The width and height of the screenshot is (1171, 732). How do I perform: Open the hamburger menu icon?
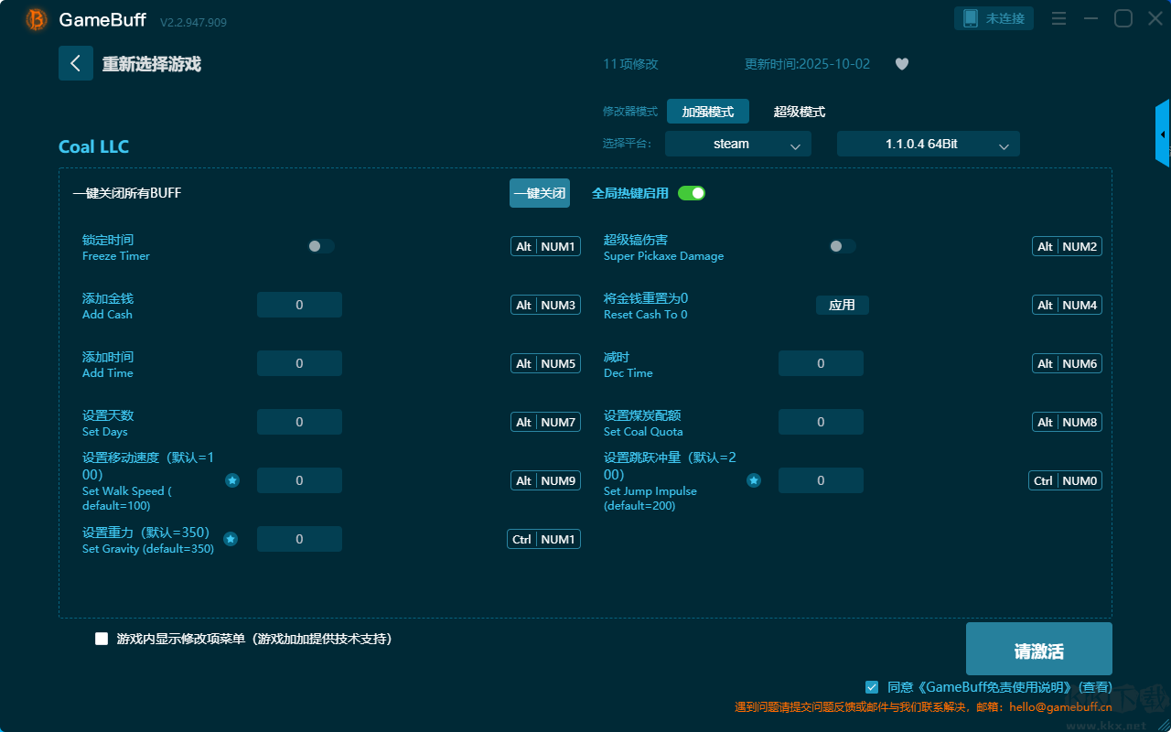pyautogui.click(x=1058, y=18)
